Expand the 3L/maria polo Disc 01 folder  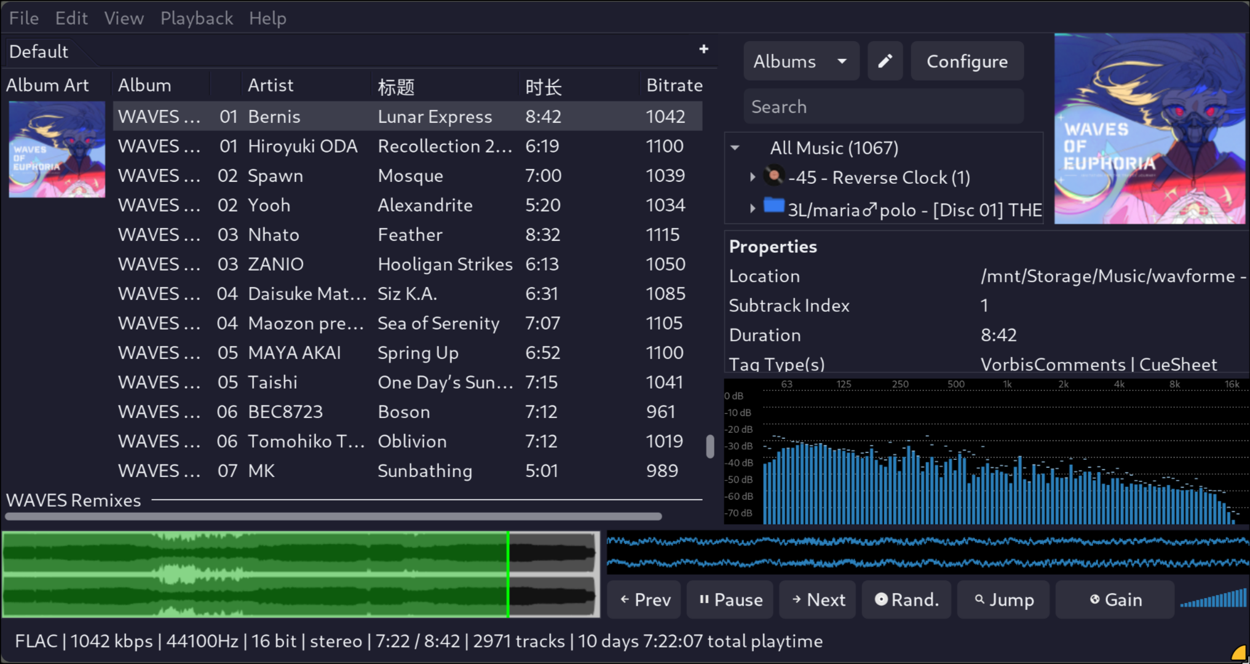pos(753,209)
